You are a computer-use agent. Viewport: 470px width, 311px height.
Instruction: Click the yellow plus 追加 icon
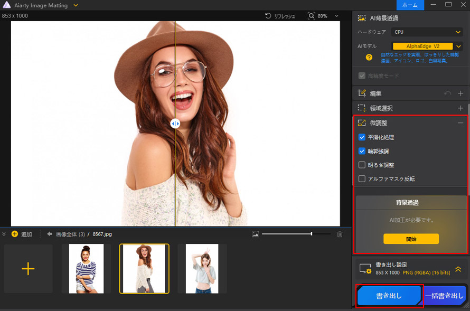pos(15,234)
